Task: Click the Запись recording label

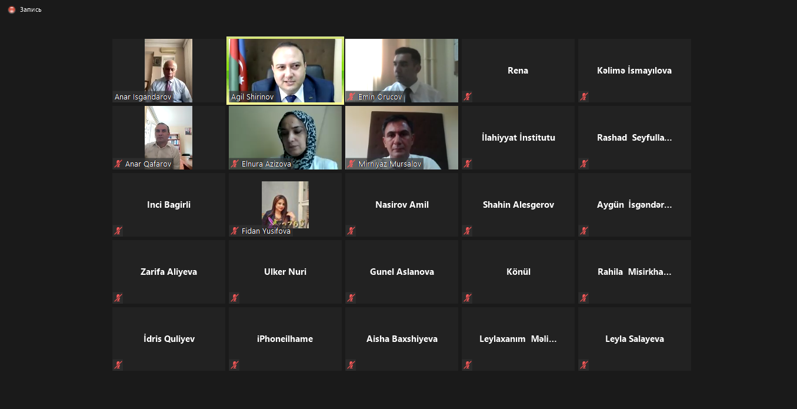Action: tap(31, 9)
